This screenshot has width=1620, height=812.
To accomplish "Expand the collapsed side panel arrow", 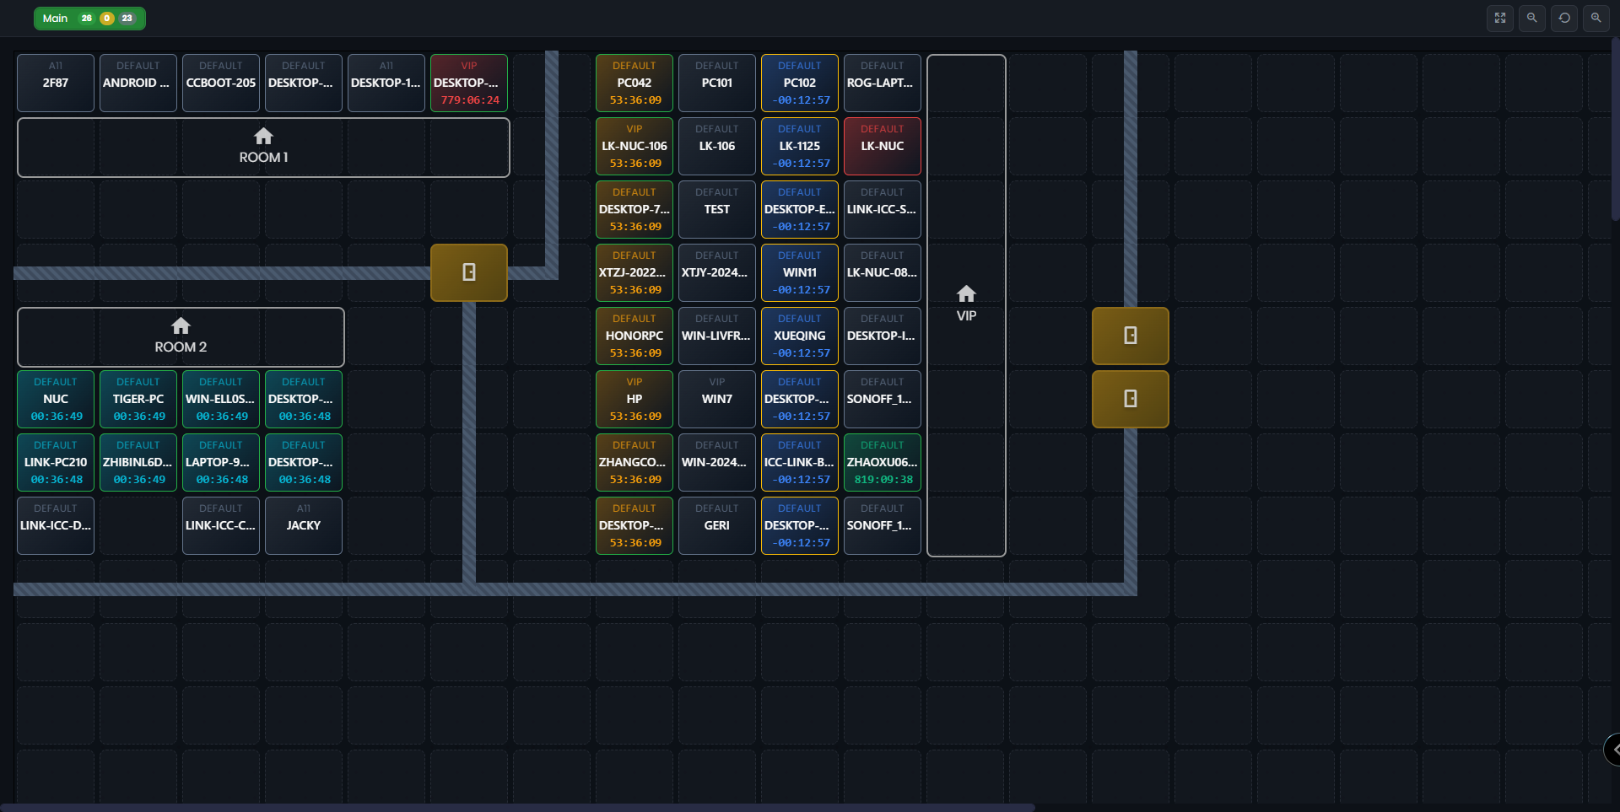I will coord(1613,749).
